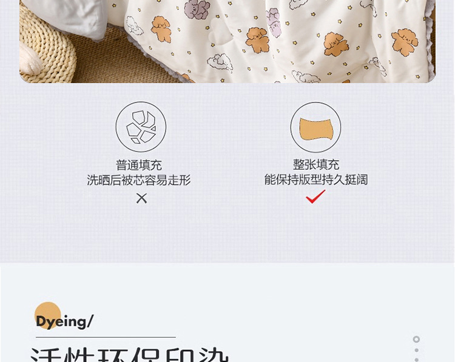The height and width of the screenshot is (362, 455).
Task: Click the 活性环保印染 title text
Action: (129, 355)
